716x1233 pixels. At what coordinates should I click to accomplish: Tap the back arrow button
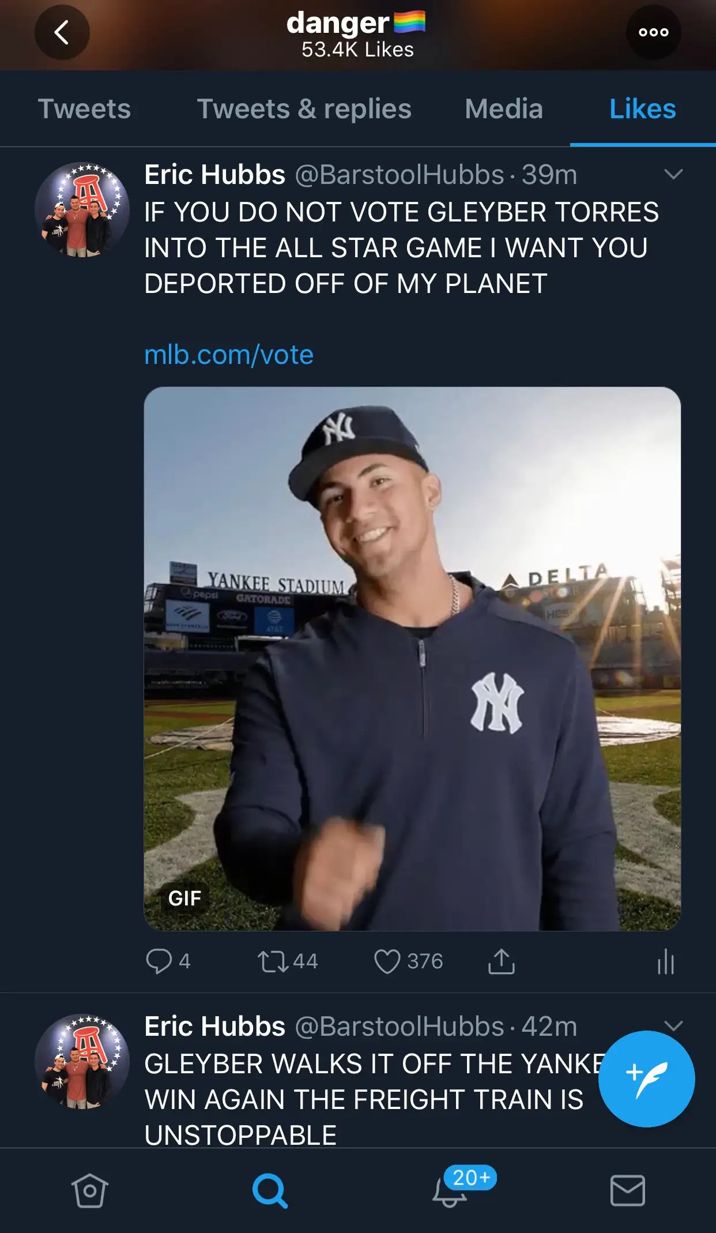62,32
